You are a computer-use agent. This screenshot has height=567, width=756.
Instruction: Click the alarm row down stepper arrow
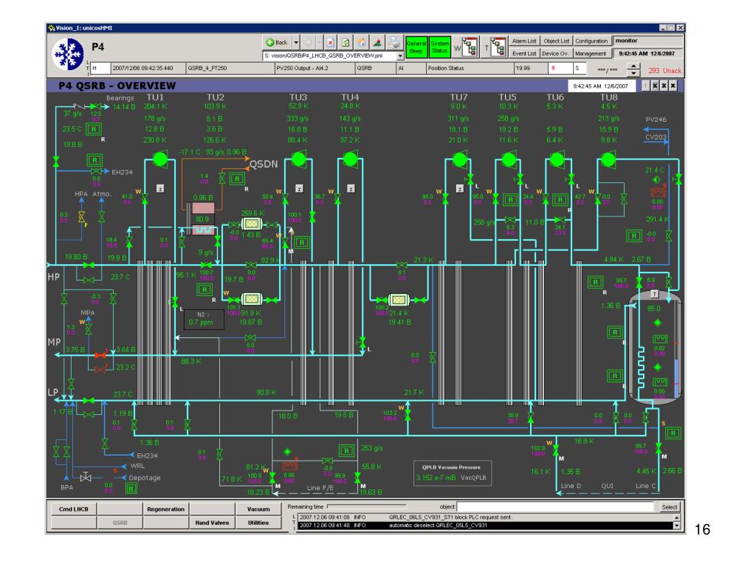(633, 73)
